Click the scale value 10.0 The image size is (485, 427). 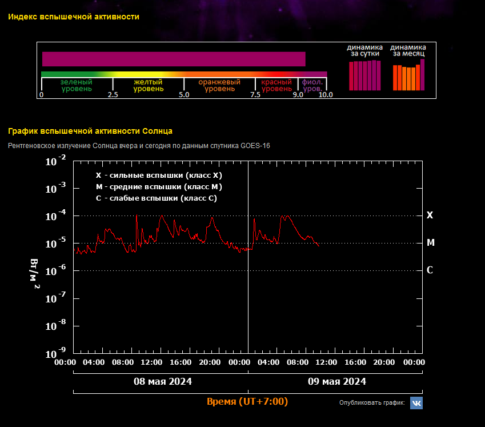(326, 95)
